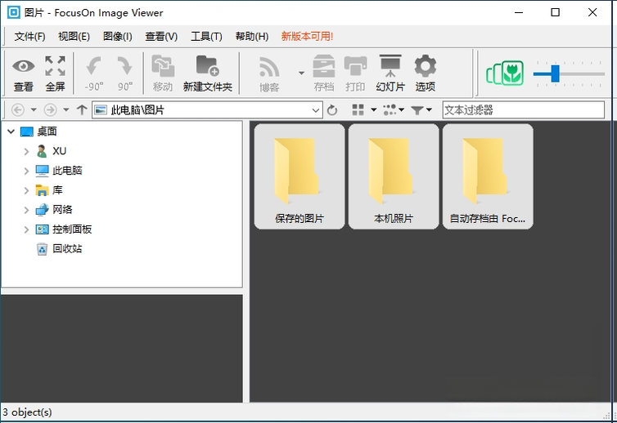
Task: Close the FocusOn Image Viewer window
Action: (592, 12)
